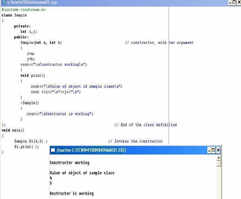
Task: Click 'Value of object of sample class' console output
Action: coord(82,173)
